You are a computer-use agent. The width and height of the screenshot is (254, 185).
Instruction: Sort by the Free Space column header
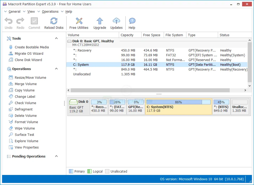153,35
